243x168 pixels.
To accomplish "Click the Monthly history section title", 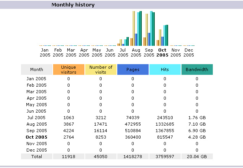I will click(73, 5).
